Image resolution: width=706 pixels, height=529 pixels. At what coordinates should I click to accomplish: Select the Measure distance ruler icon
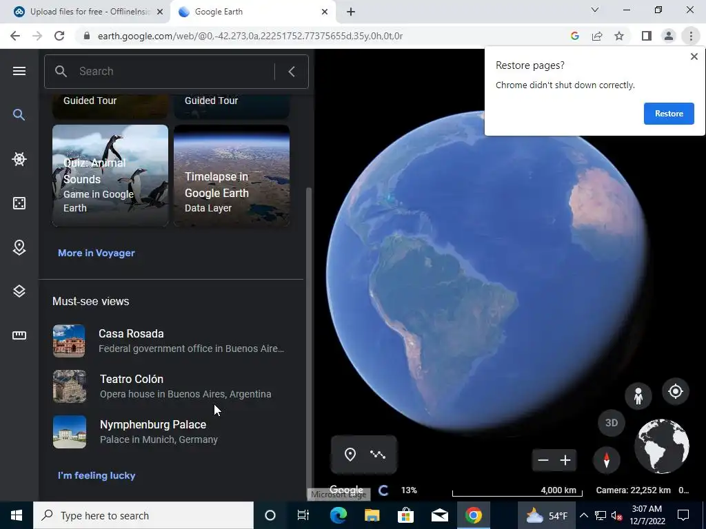pyautogui.click(x=19, y=335)
